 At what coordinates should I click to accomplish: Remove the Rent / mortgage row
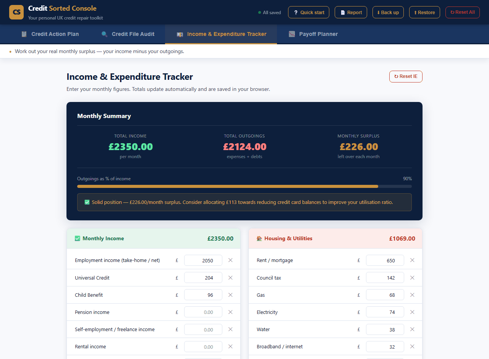click(x=412, y=260)
